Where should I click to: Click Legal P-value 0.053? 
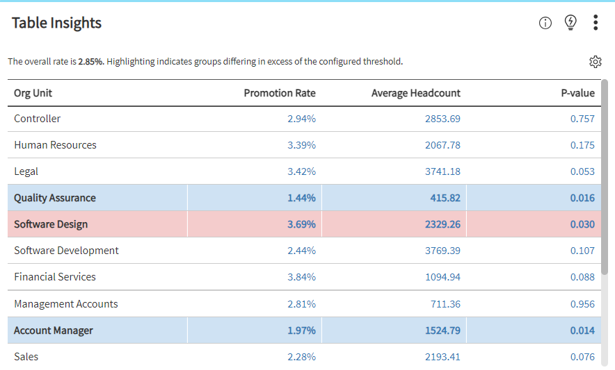click(x=582, y=171)
